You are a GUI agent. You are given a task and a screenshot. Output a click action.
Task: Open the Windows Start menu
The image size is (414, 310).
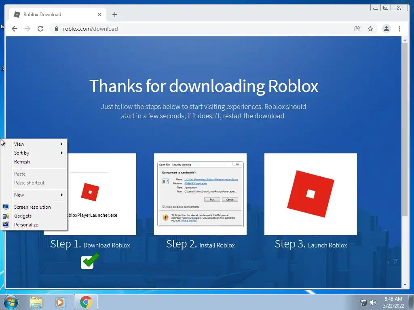pos(11,302)
